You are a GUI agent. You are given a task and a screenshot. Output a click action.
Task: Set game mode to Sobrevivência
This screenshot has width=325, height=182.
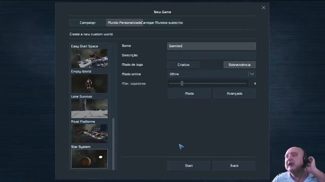coord(239,65)
